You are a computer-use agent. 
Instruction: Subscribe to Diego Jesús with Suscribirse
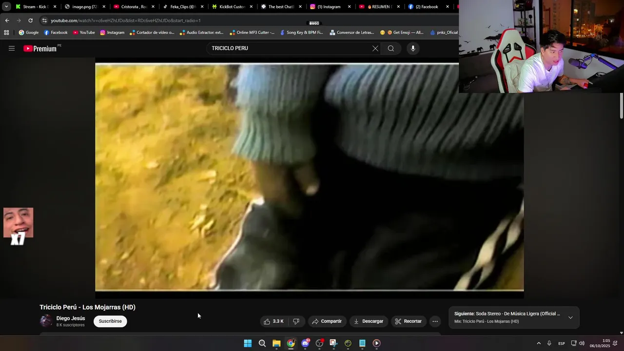(110, 321)
